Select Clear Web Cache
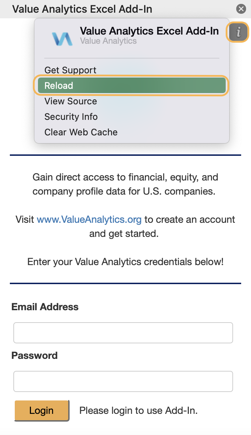Image resolution: width=251 pixels, height=435 pixels. pos(81,132)
